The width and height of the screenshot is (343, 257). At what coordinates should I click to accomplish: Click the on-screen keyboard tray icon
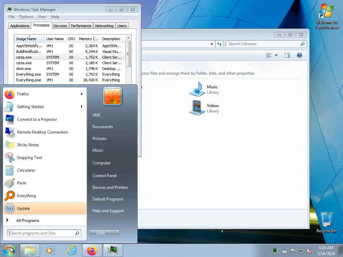point(285,251)
